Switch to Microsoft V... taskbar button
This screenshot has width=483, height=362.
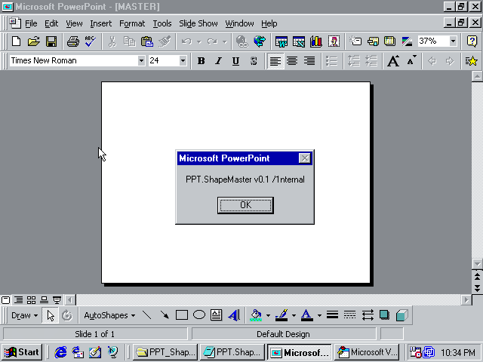click(367, 352)
